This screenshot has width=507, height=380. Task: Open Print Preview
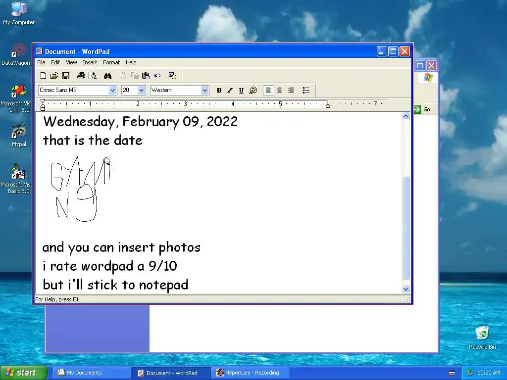[x=93, y=76]
